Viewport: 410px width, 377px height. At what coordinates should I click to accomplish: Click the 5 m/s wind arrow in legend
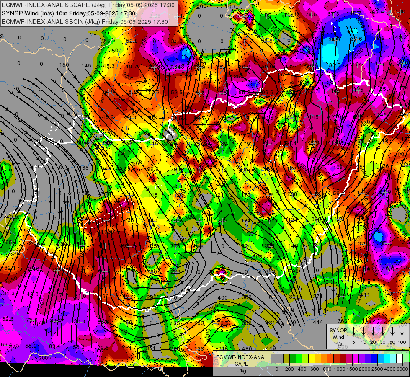click(353, 331)
